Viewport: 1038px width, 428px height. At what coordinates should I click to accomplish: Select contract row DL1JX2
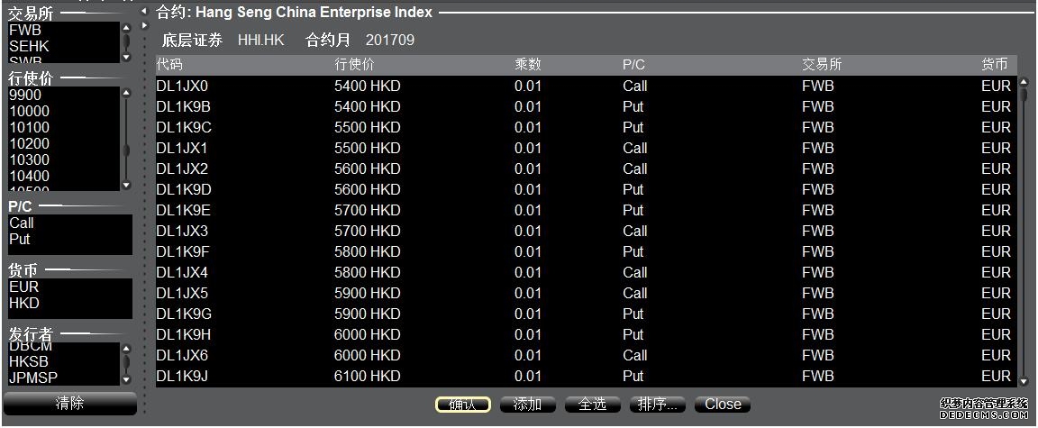(586, 168)
